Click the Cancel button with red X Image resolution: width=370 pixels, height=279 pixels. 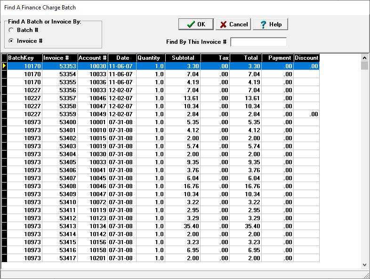[233, 24]
